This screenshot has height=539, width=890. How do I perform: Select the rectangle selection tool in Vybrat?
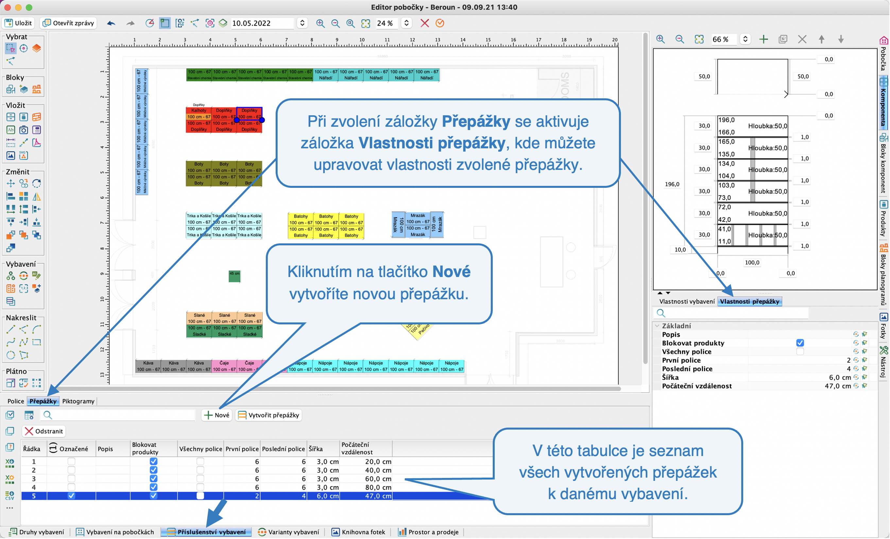pos(10,48)
